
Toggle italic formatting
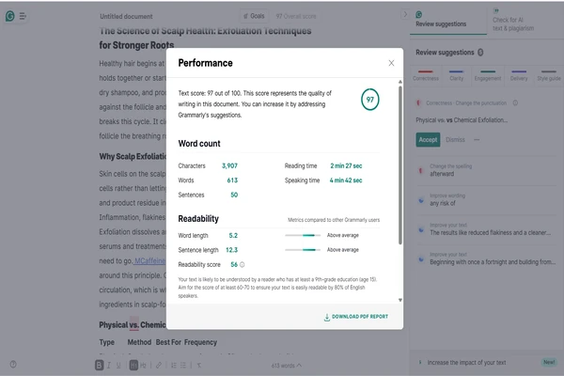[109, 366]
